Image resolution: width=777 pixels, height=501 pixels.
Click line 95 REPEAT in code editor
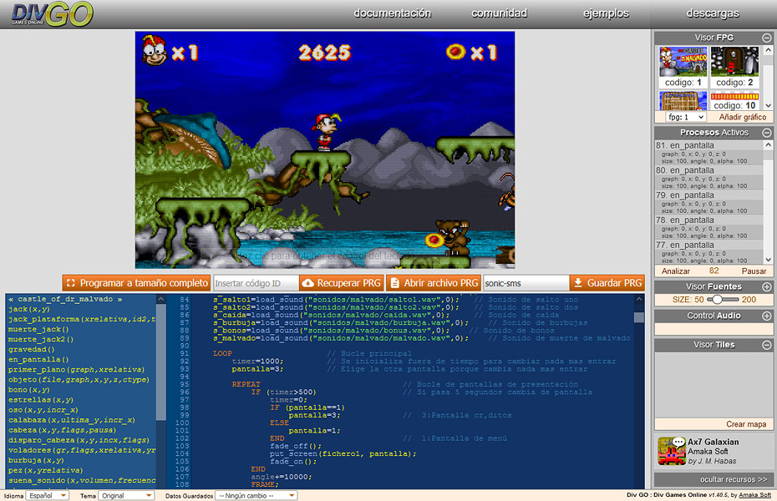tap(246, 384)
